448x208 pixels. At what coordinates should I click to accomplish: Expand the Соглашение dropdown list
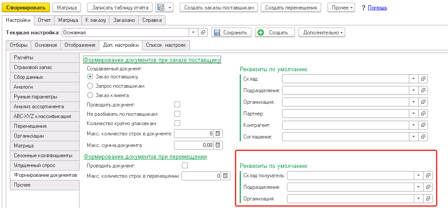tap(414, 136)
